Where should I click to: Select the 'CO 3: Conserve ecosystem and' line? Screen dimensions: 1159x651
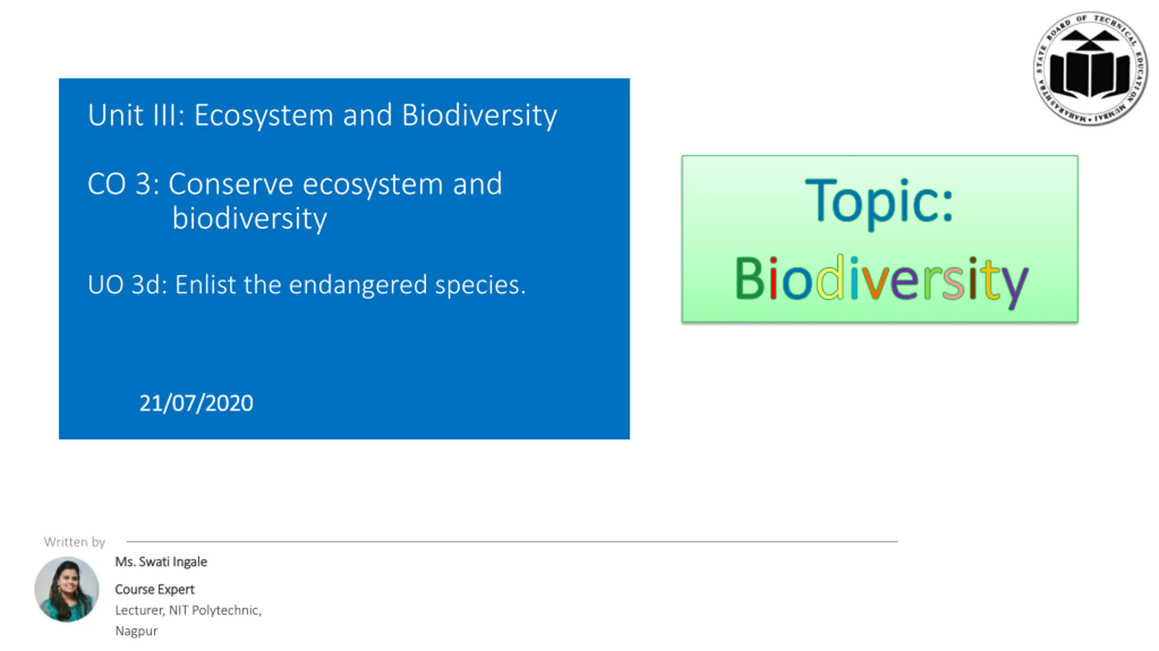point(295,184)
